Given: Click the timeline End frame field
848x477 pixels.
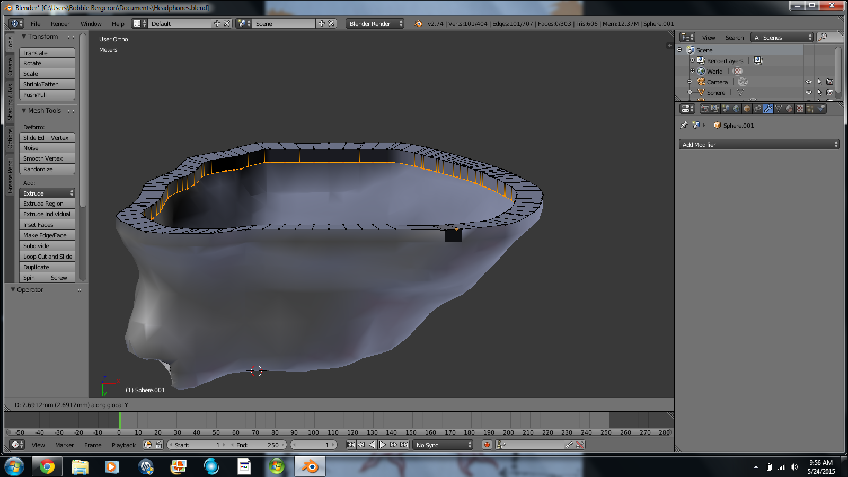Looking at the screenshot, I should [258, 445].
